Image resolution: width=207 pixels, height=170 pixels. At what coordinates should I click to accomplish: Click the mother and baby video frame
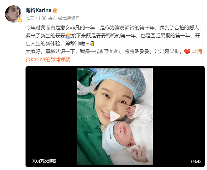click(115, 117)
